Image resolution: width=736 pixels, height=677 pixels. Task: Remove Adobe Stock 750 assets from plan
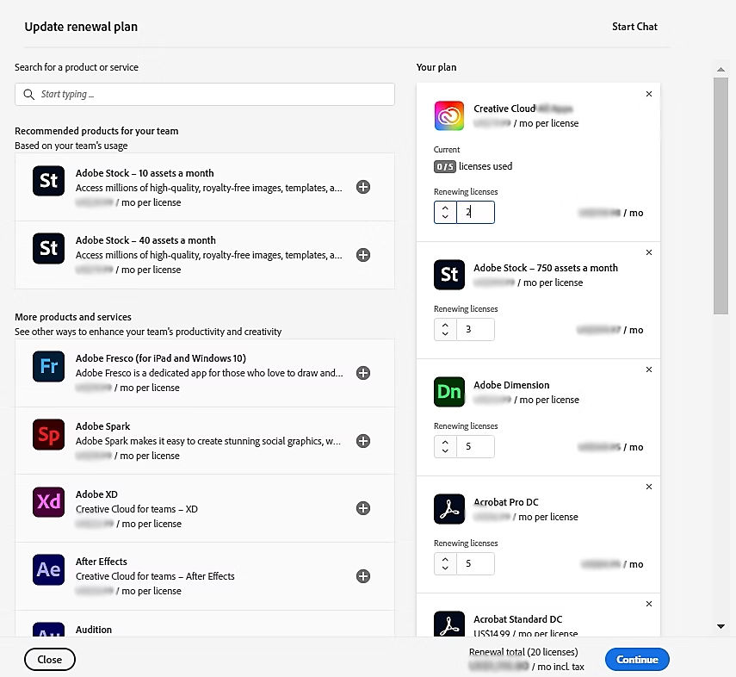click(x=649, y=252)
